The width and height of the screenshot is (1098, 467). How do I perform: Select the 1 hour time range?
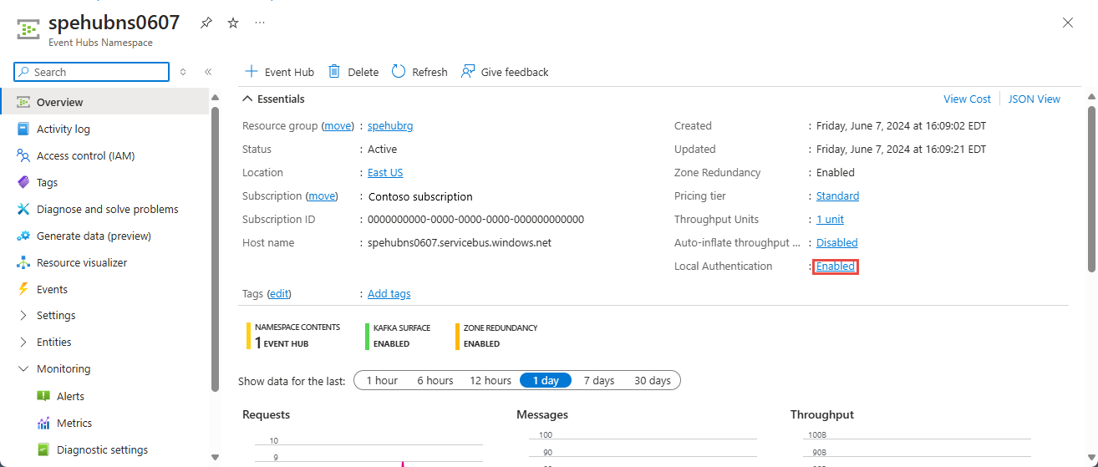[382, 380]
